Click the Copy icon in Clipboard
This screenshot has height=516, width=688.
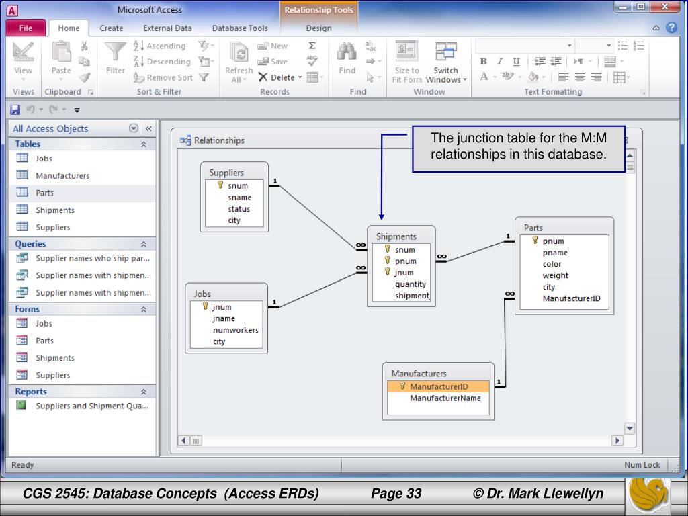[x=84, y=61]
